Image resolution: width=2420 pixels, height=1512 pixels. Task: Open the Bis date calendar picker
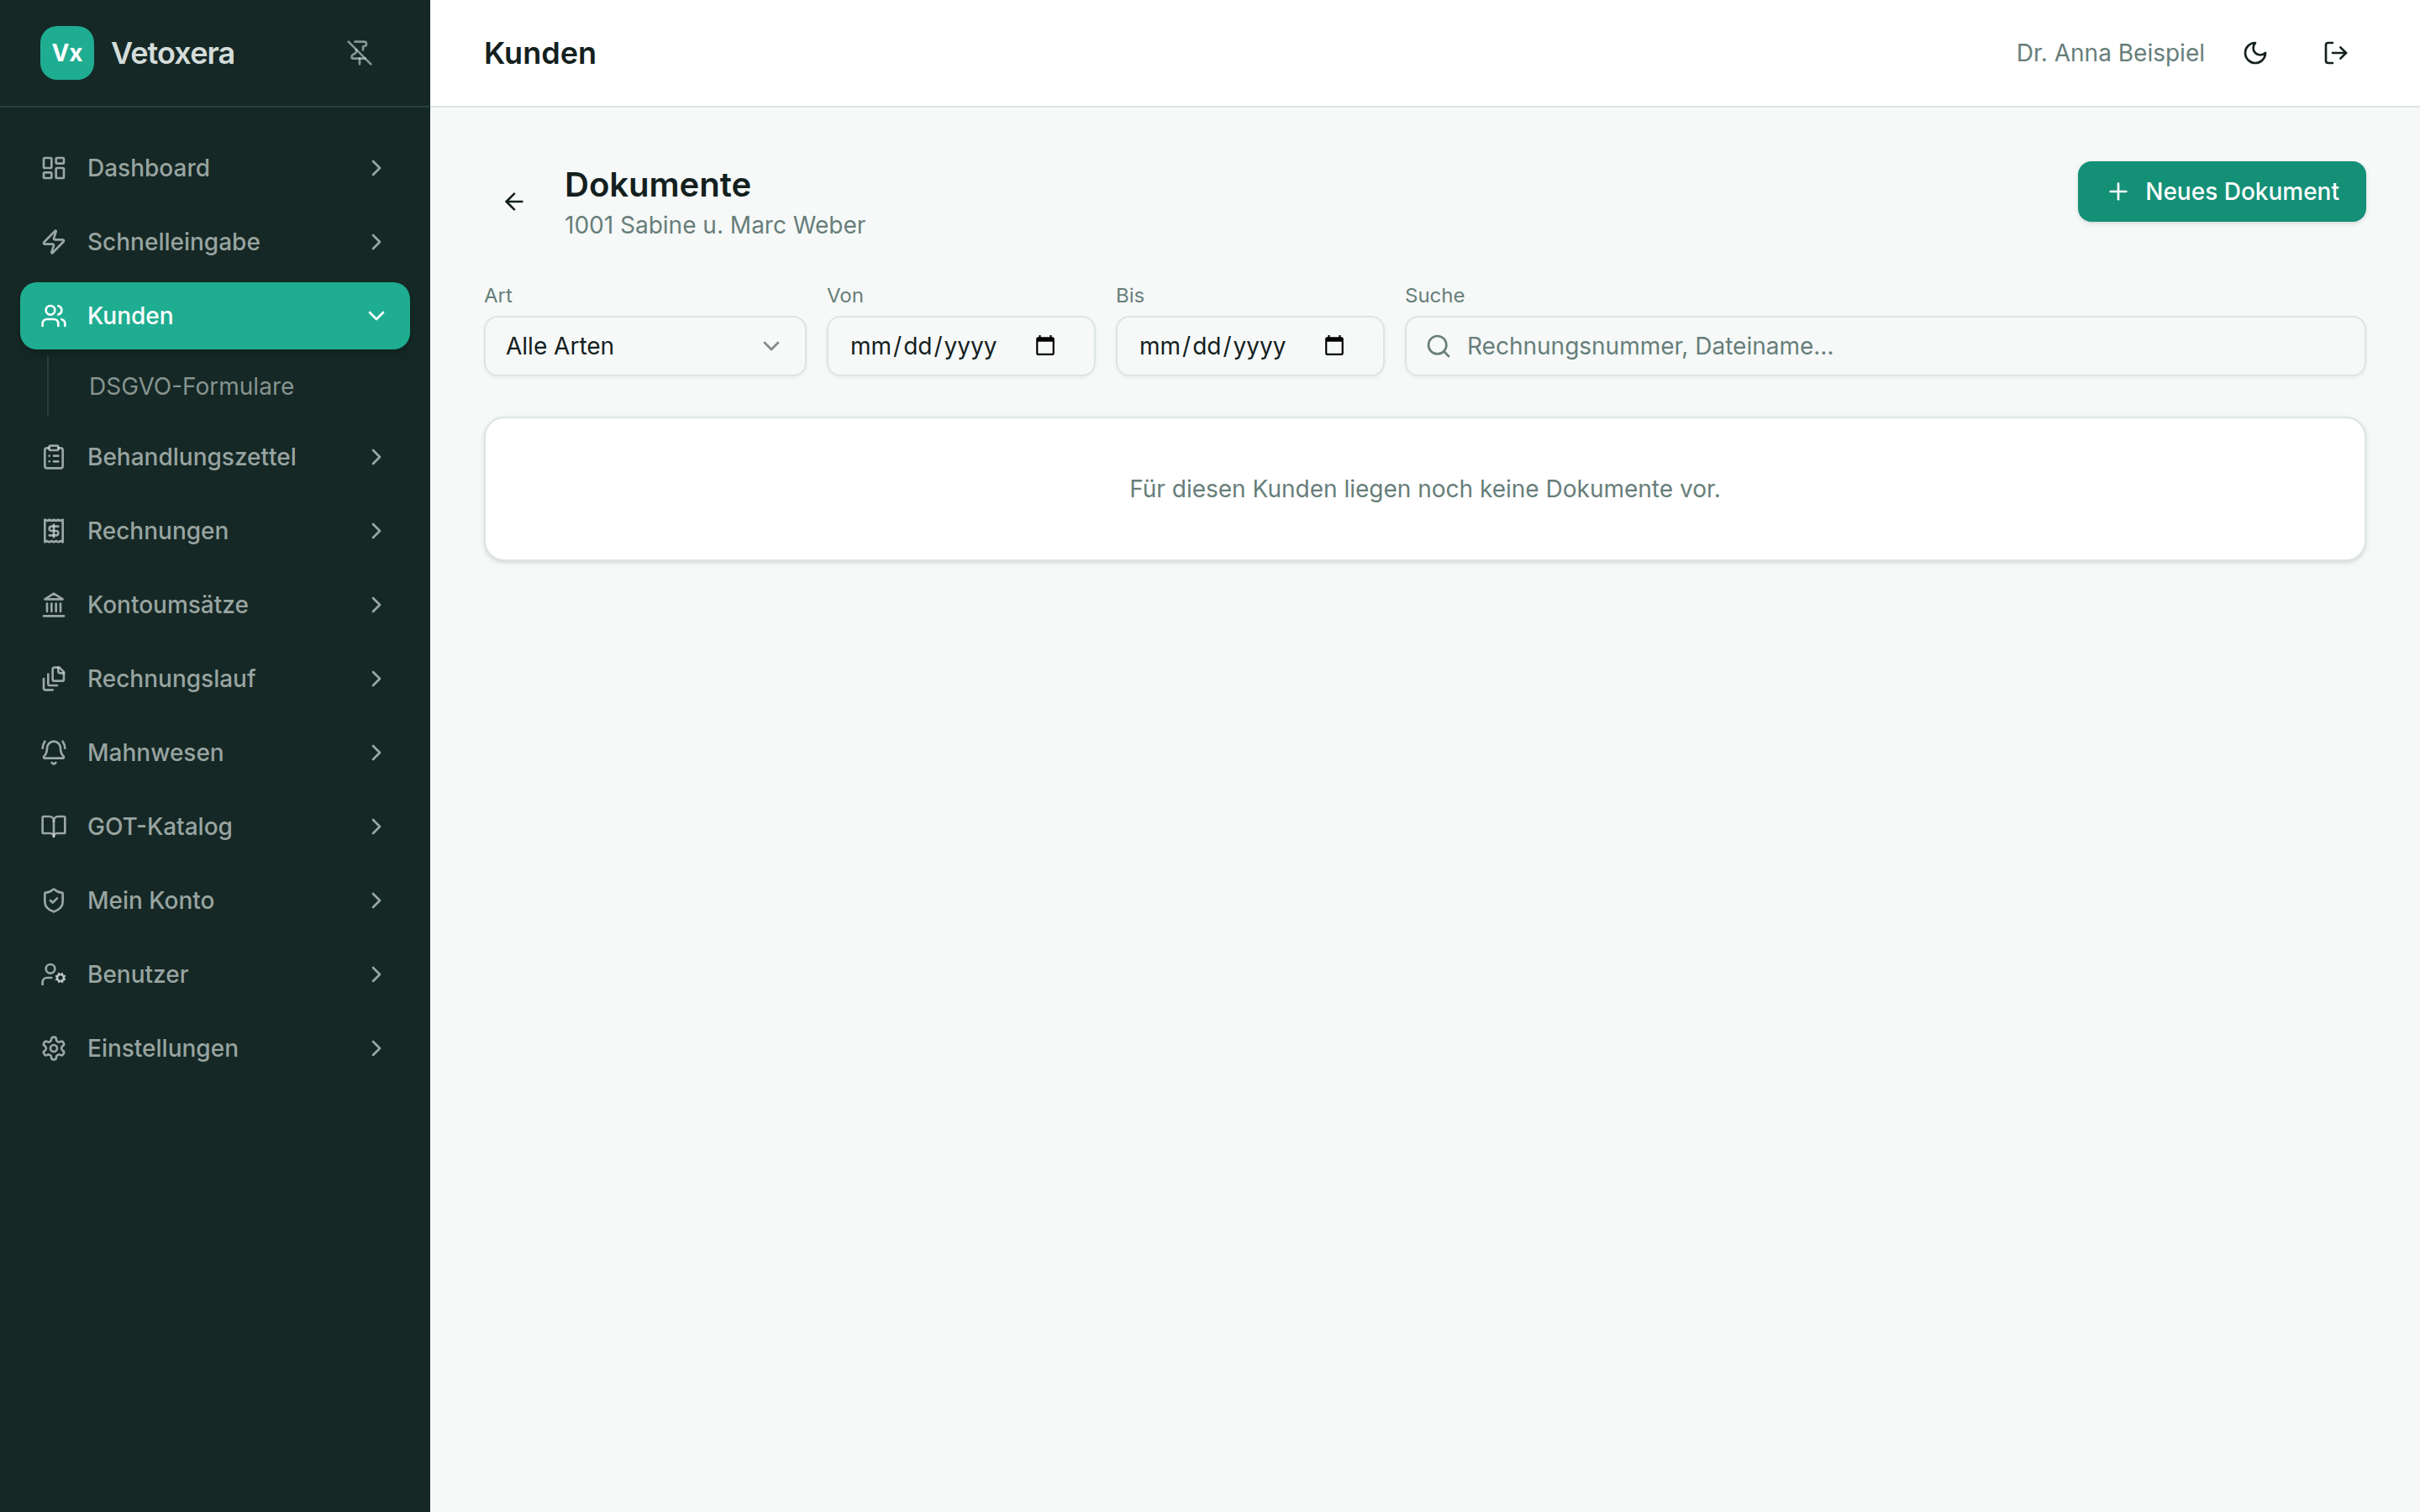(1334, 346)
